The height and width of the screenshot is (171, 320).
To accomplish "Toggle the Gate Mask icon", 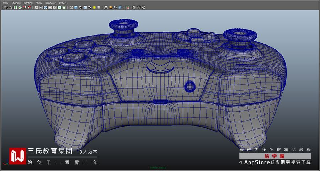I will pyautogui.click(x=50, y=7).
